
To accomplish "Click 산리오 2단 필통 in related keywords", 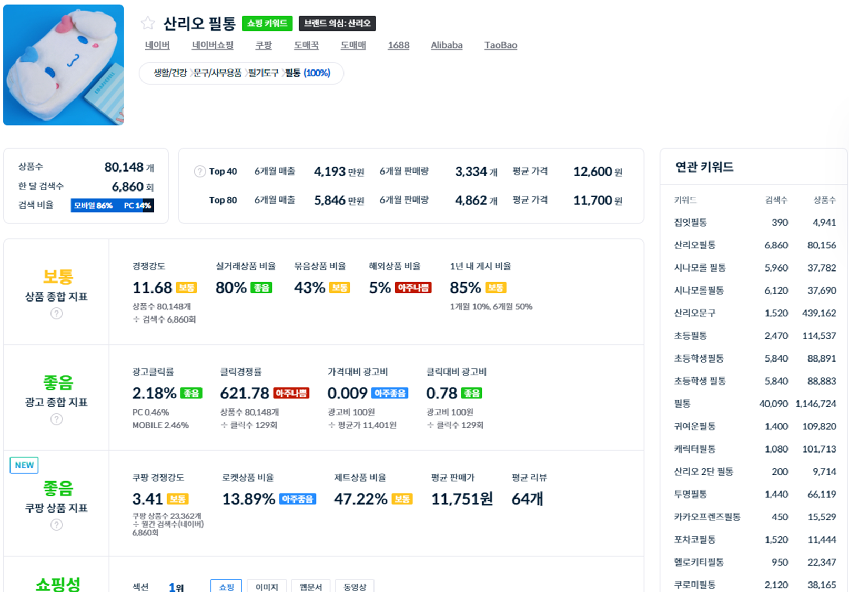I will (704, 471).
